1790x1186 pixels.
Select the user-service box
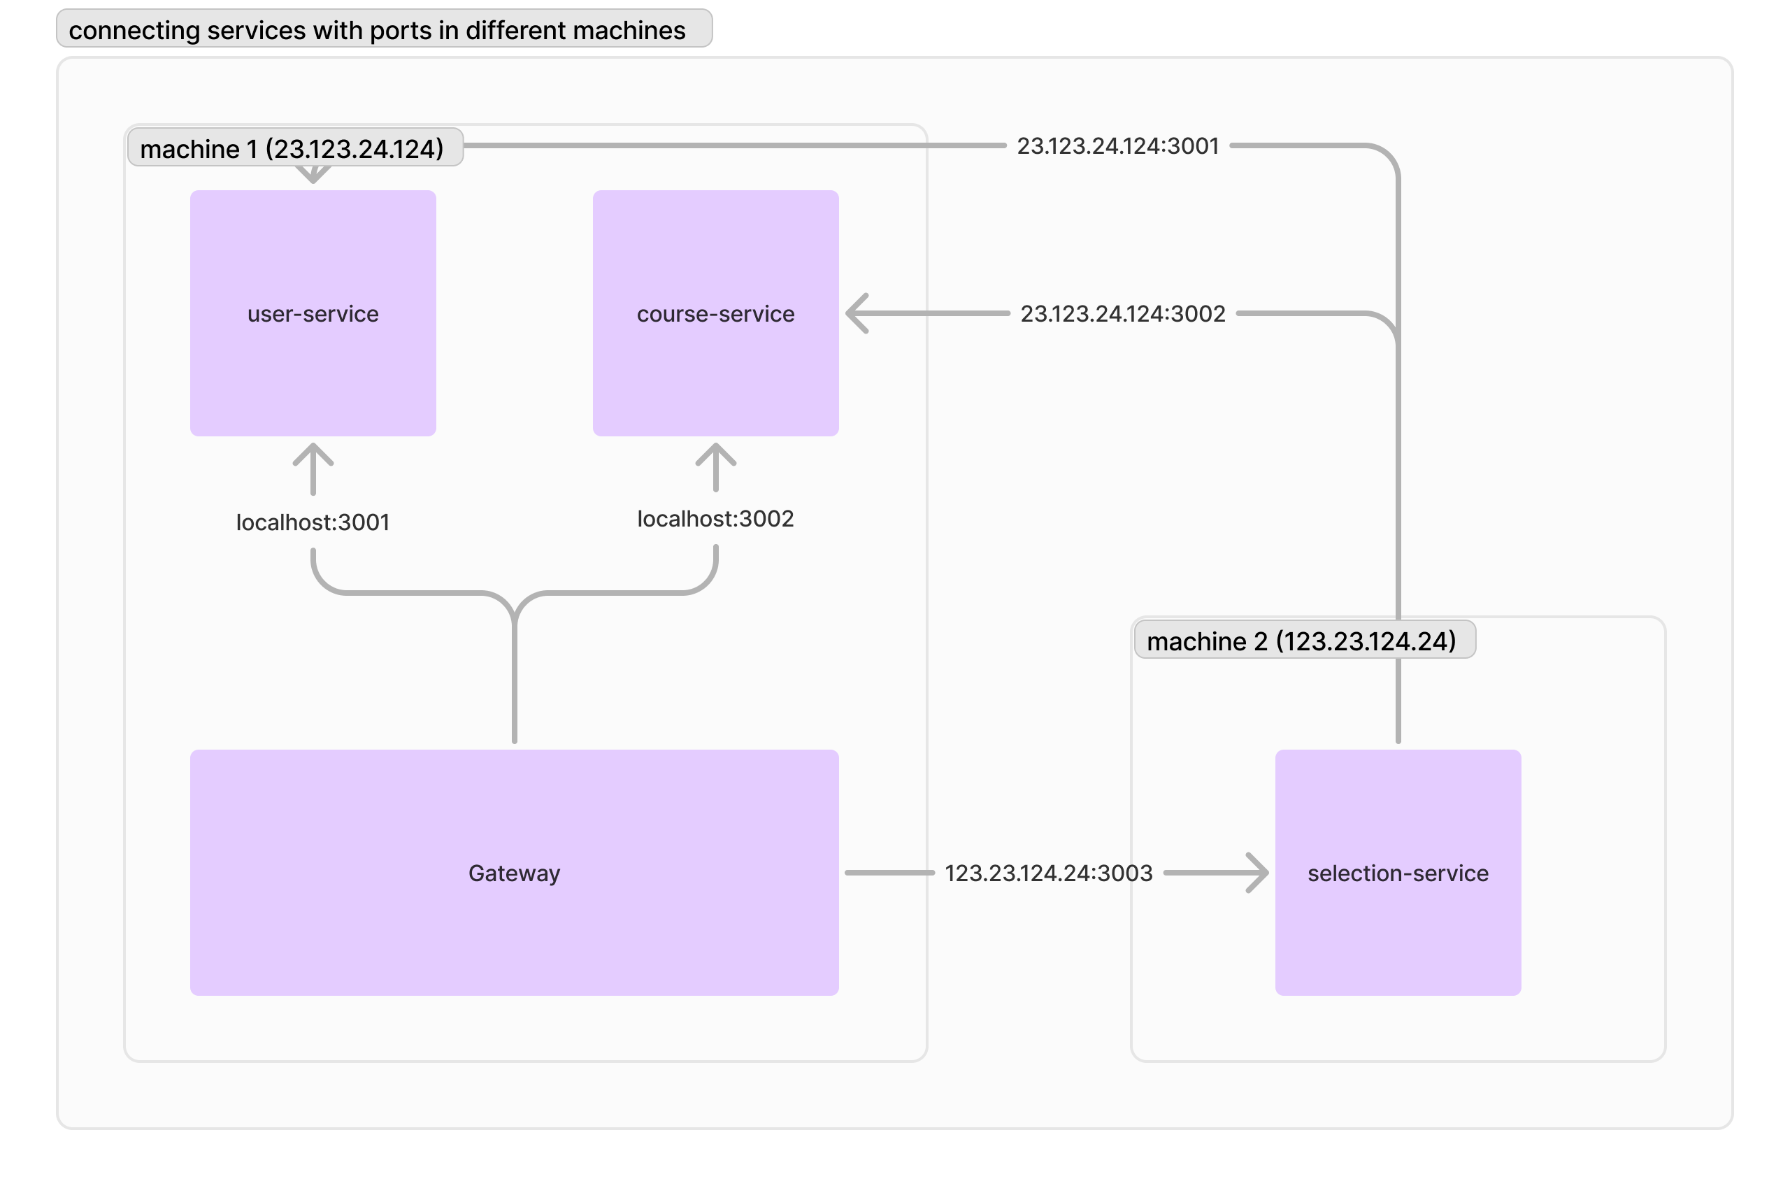(313, 313)
